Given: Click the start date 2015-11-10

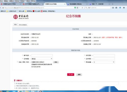Looking at the screenshot, I should (x=35, y=37).
